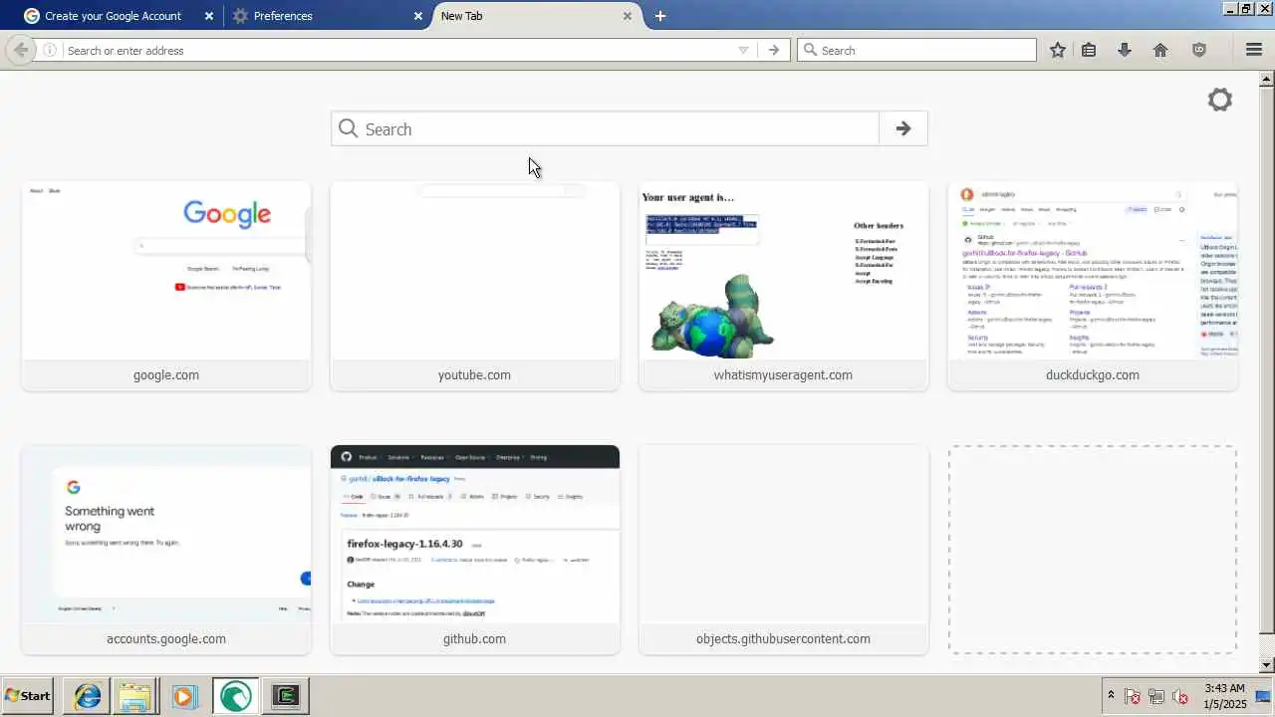This screenshot has height=717, width=1275.
Task: Click the youtube.com tile label
Action: click(474, 375)
